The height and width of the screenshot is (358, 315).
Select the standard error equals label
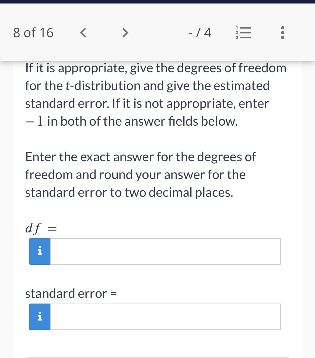(x=71, y=294)
